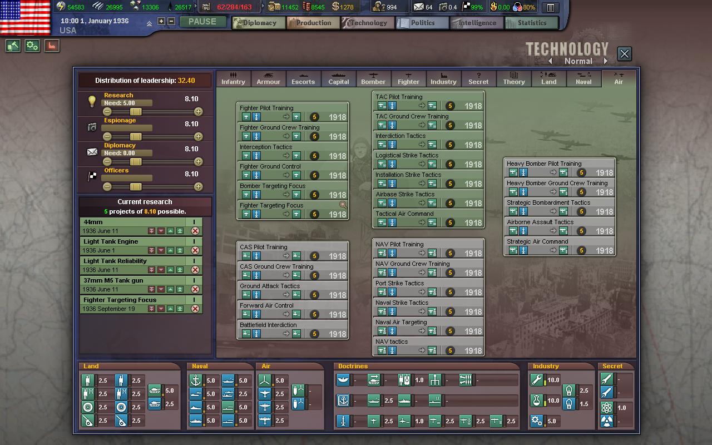Switch to the Escorts technology tab
Image resolution: width=712 pixels, height=445 pixels.
pyautogui.click(x=303, y=78)
